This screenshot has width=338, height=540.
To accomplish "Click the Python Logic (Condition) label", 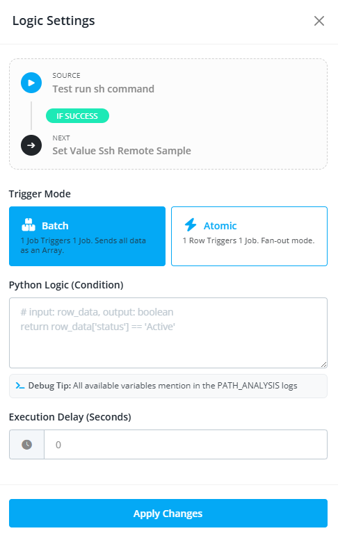I will 66,285.
